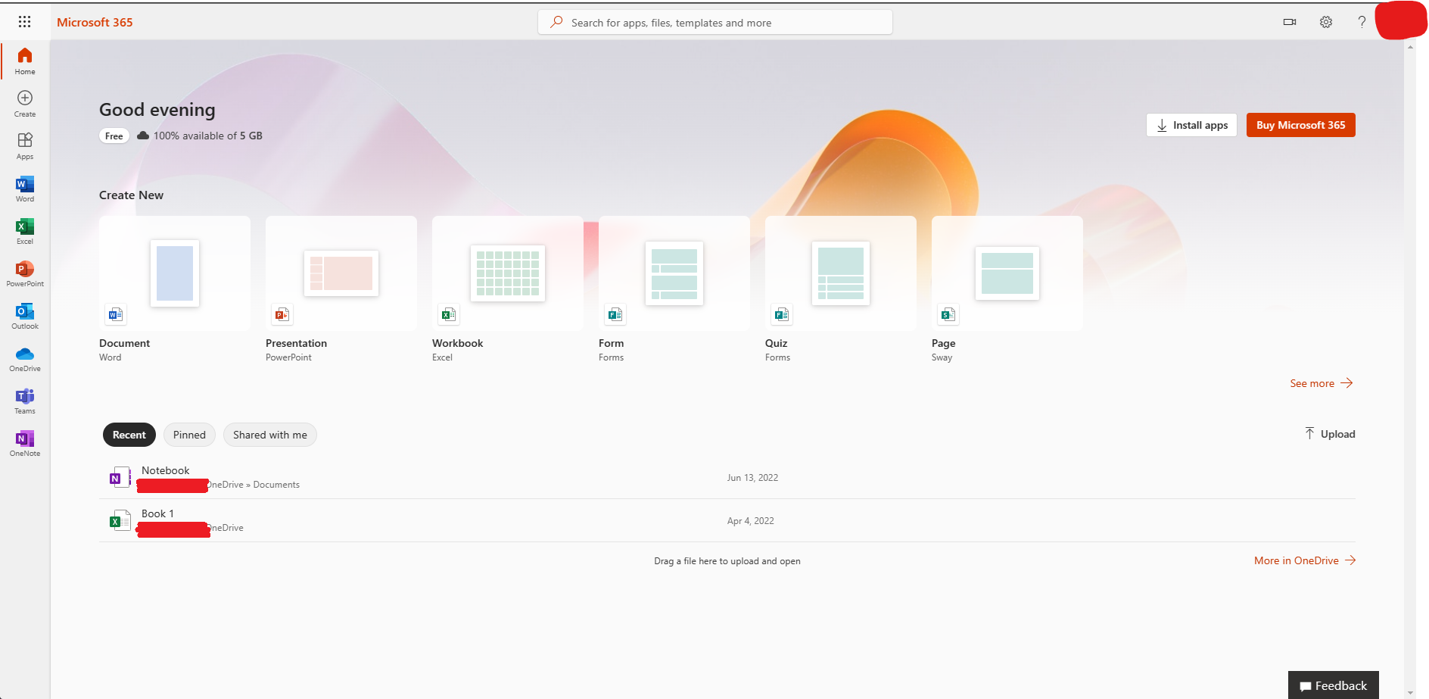Image resolution: width=1429 pixels, height=699 pixels.
Task: Click the Sway badge on Page card
Action: pos(948,314)
